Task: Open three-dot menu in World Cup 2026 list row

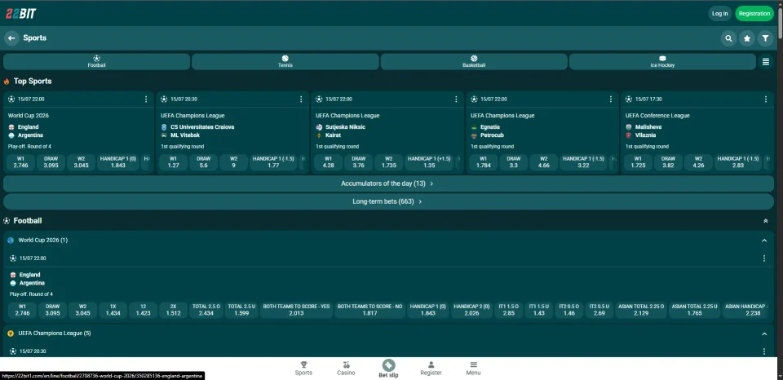Action: click(763, 258)
